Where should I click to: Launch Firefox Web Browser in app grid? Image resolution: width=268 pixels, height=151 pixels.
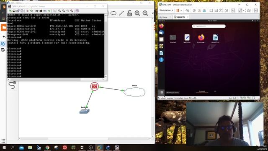coord(201,39)
